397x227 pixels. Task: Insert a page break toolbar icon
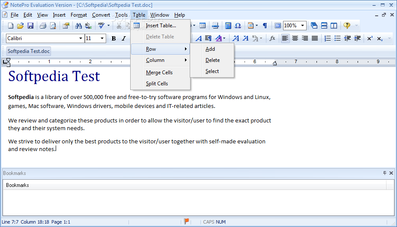point(215,26)
